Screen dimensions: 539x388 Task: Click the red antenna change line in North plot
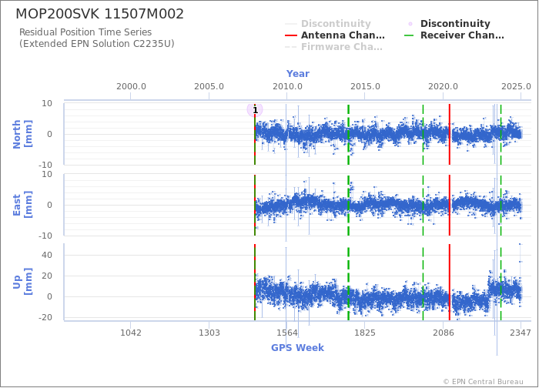tap(449, 134)
